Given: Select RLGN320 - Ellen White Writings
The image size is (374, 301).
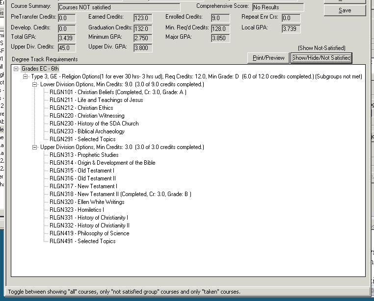Looking at the screenshot, I should tap(87, 202).
